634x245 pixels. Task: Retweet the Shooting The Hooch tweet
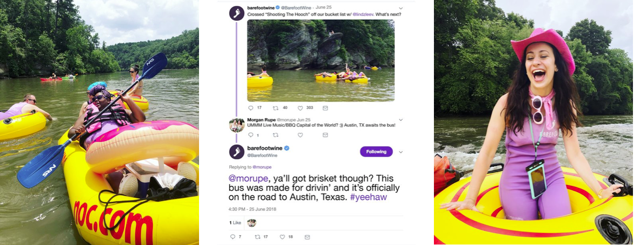pos(275,108)
